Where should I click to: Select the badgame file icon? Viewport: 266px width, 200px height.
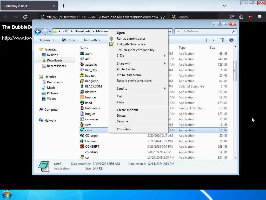tap(82, 81)
